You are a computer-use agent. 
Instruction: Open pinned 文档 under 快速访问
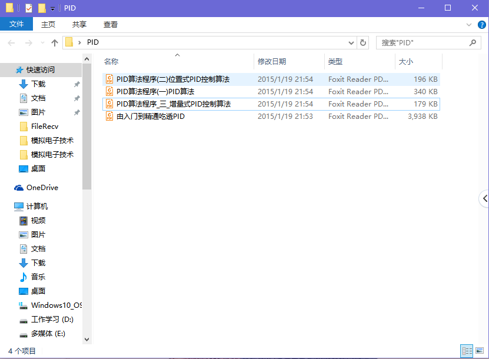[x=38, y=98]
